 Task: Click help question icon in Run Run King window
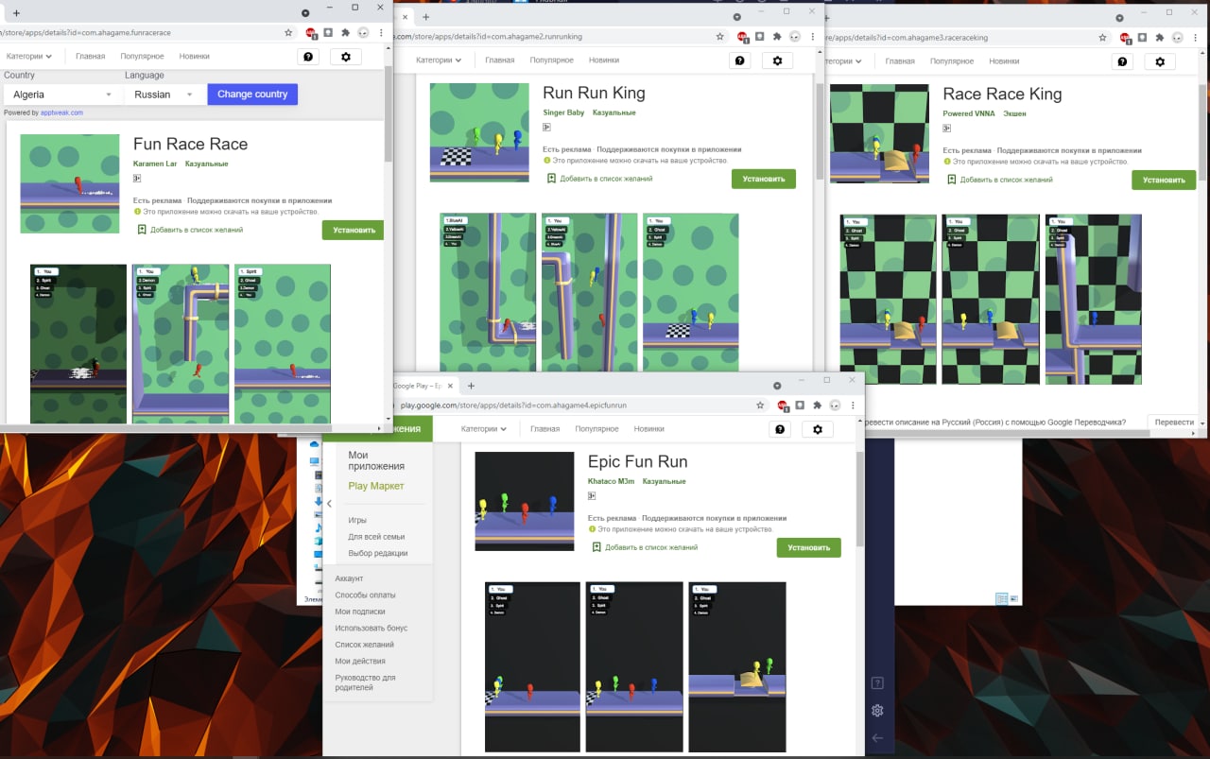point(739,60)
